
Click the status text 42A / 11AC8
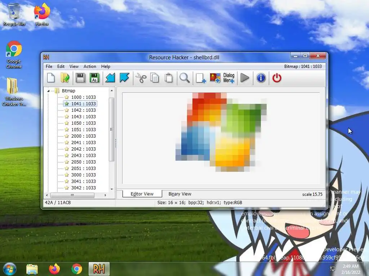tap(58, 203)
